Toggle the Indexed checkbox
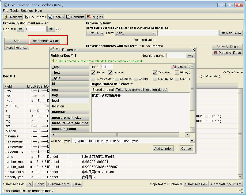 tap(110, 73)
